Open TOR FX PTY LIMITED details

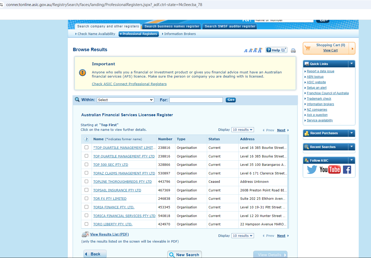pos(110,199)
